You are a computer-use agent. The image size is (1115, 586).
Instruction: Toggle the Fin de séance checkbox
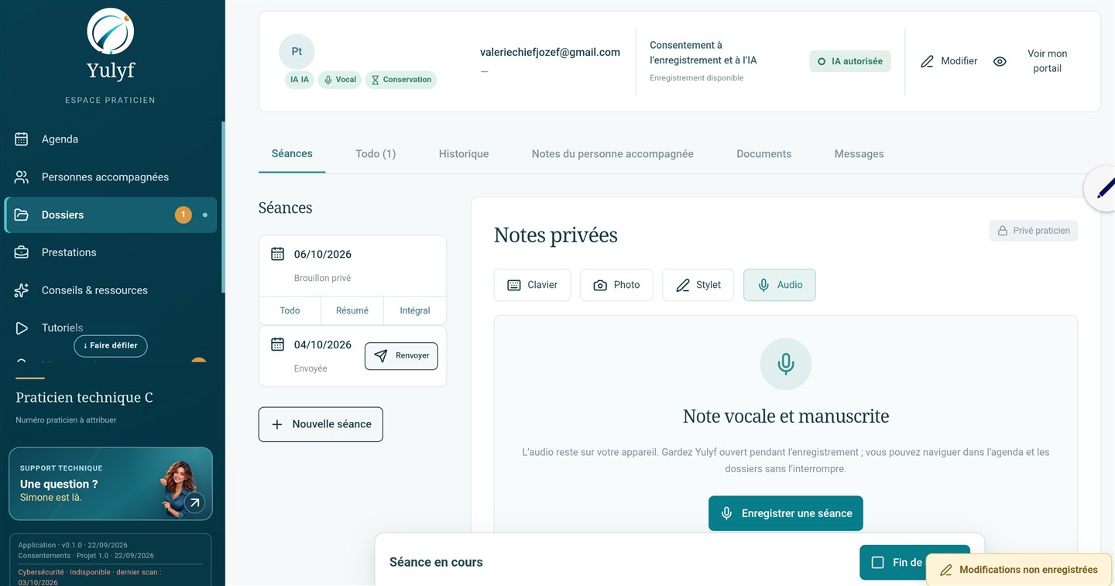tap(877, 563)
